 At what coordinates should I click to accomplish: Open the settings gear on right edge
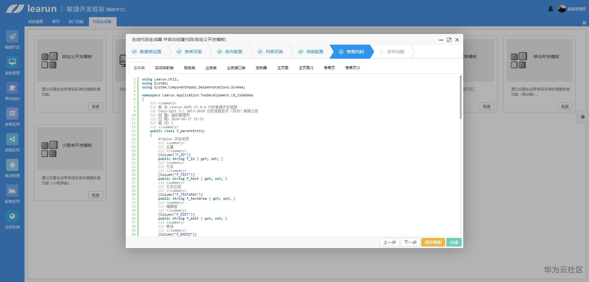583,117
